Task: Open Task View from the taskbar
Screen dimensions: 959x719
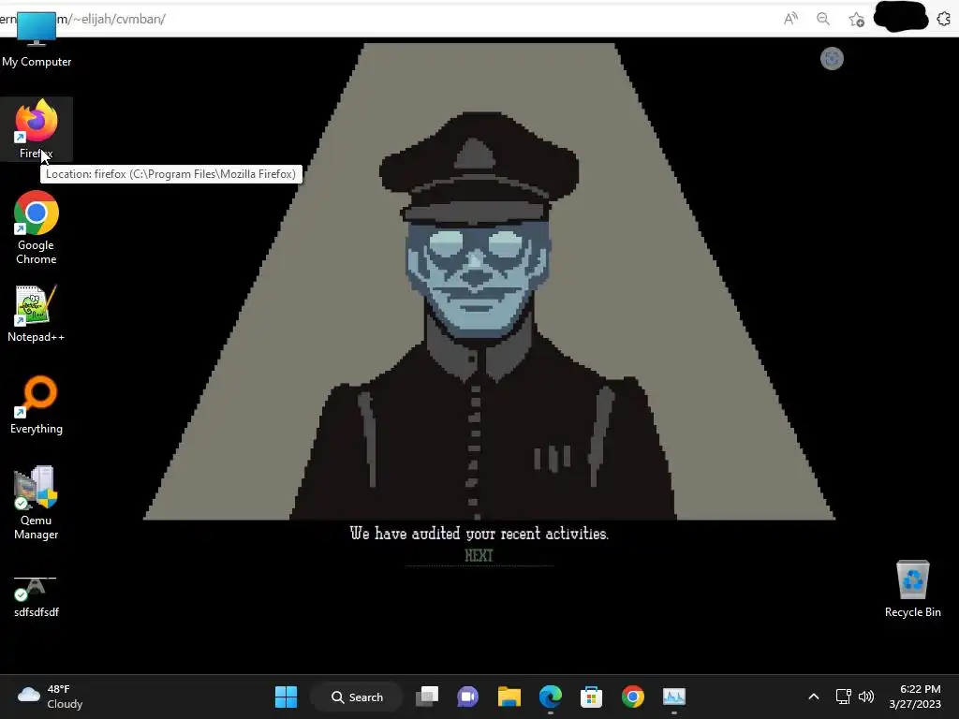Action: pos(427,697)
